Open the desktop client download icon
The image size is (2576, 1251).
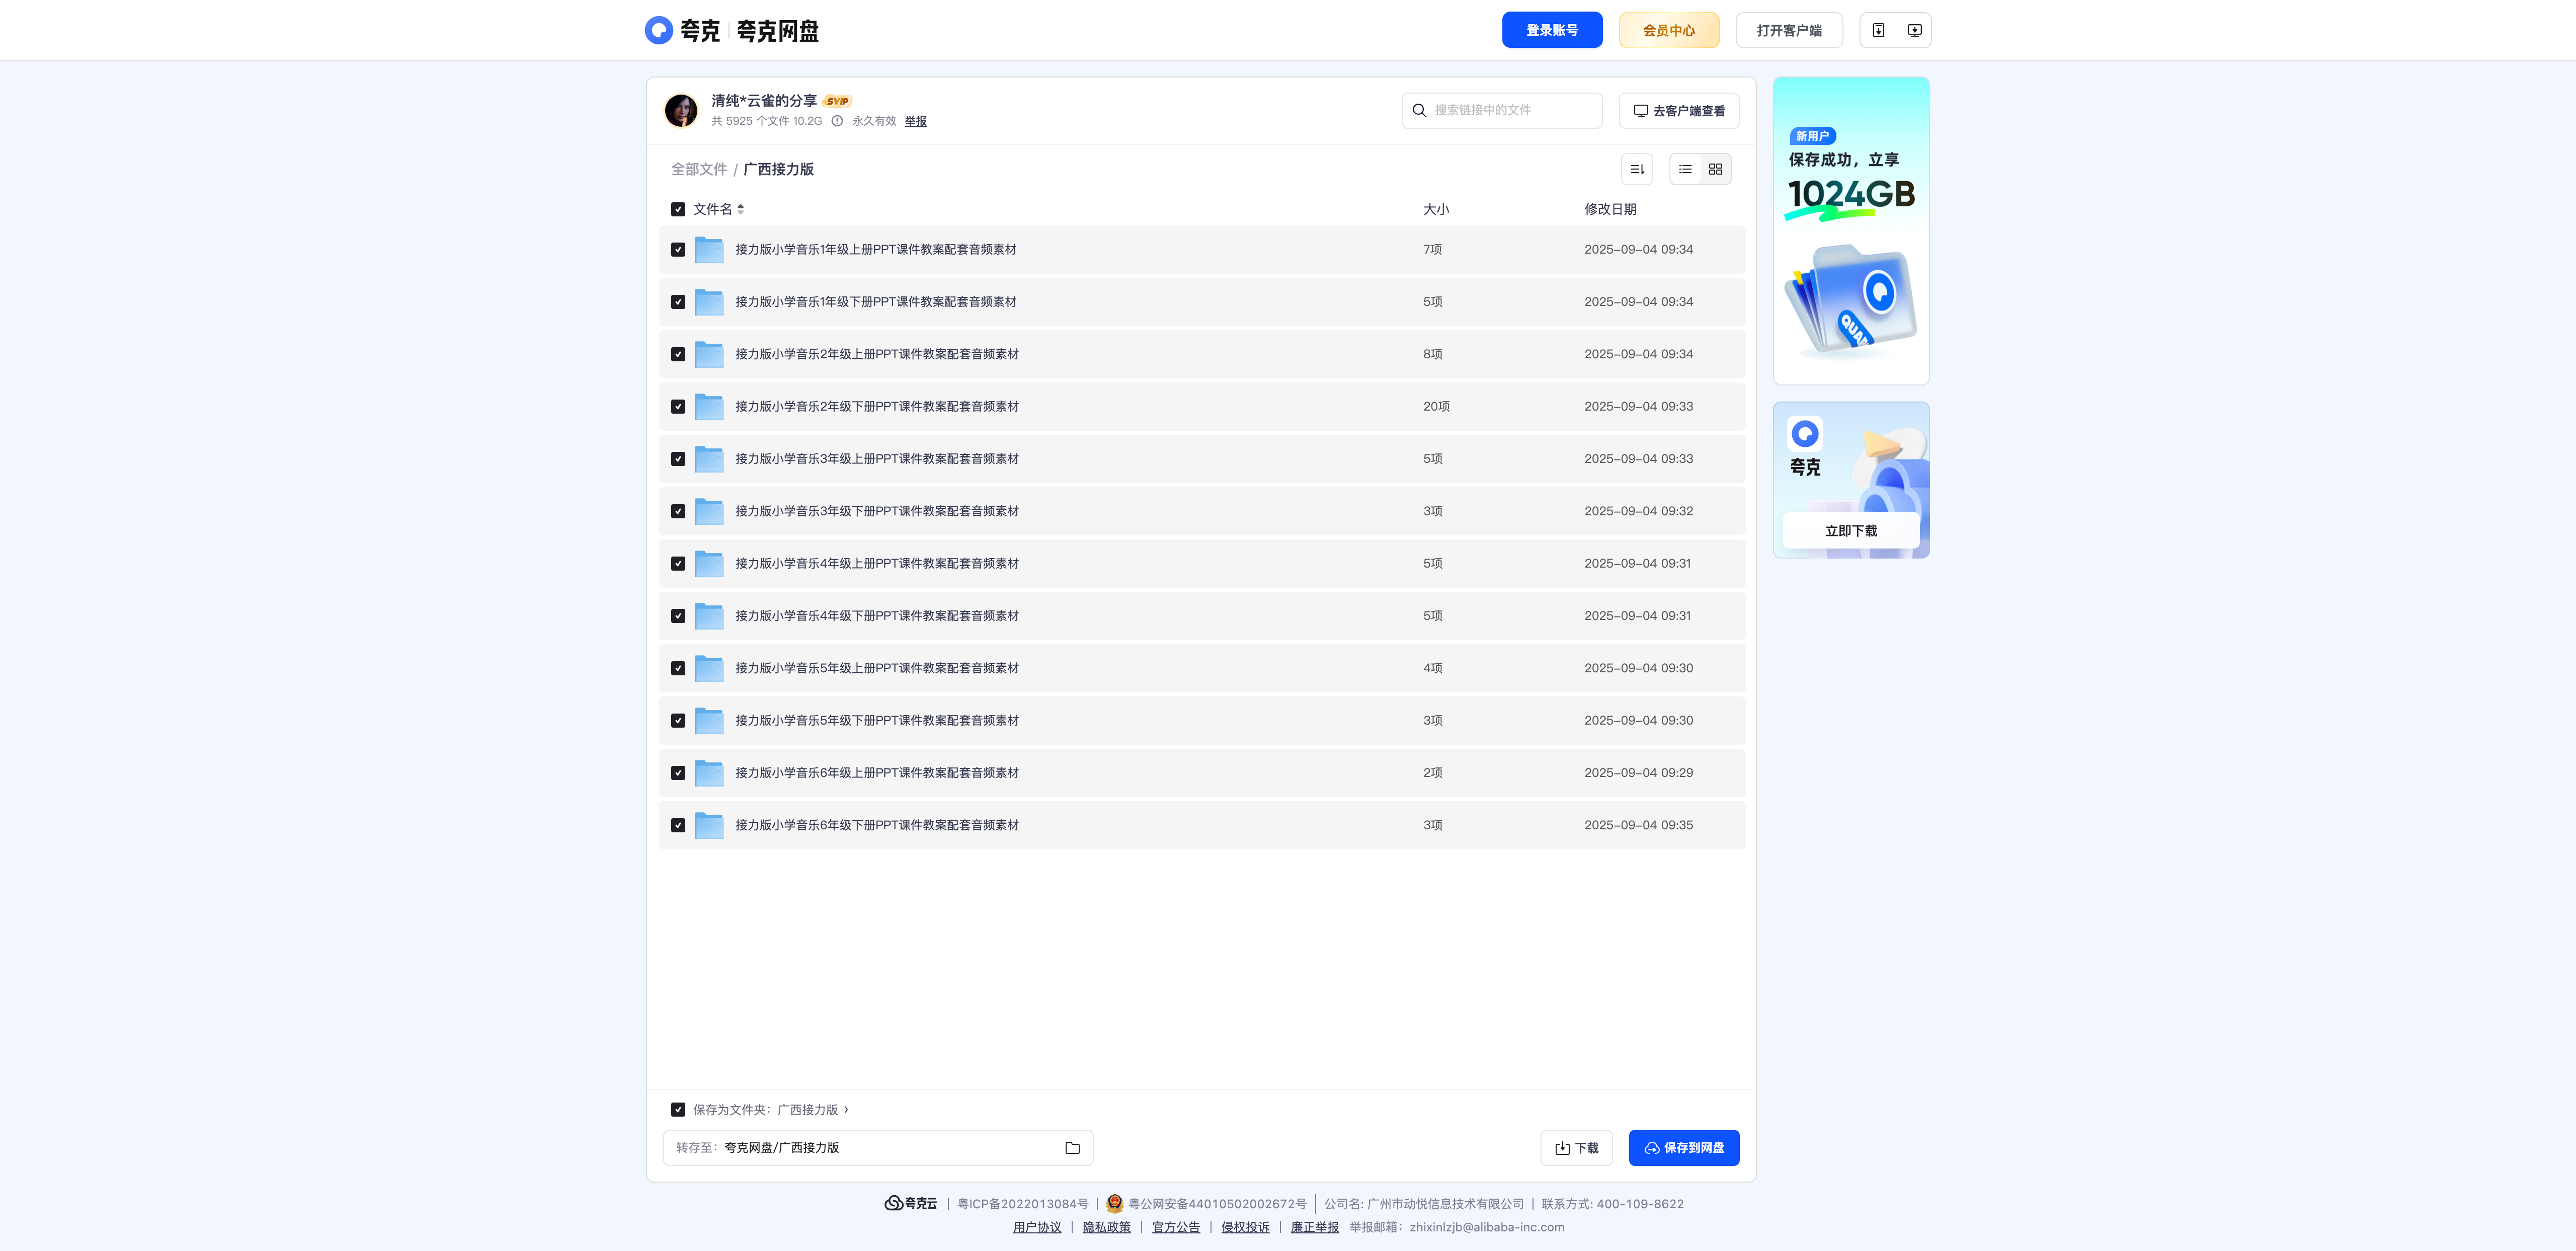tap(1914, 30)
